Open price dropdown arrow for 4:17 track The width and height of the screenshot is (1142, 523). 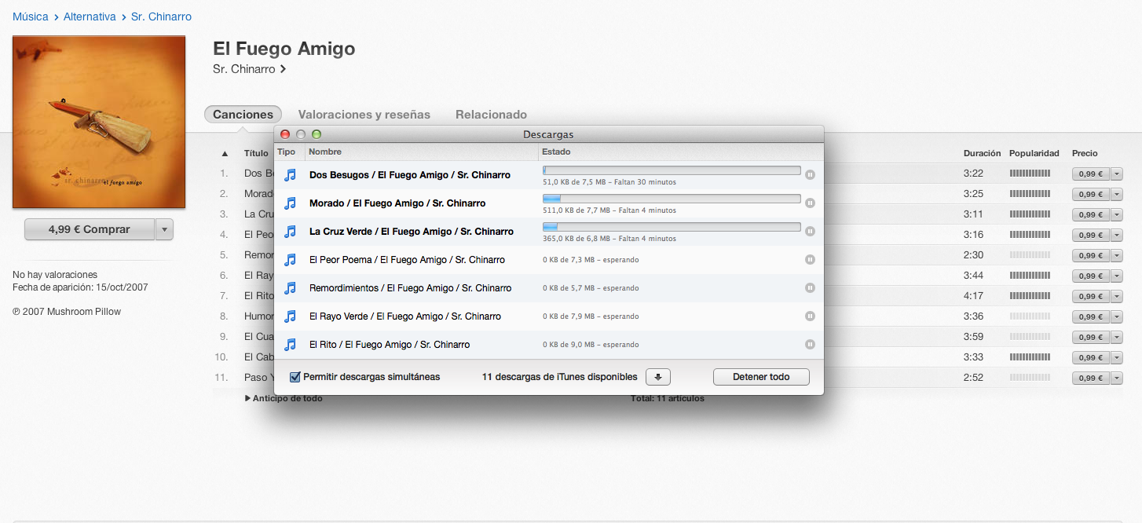[x=1116, y=296]
